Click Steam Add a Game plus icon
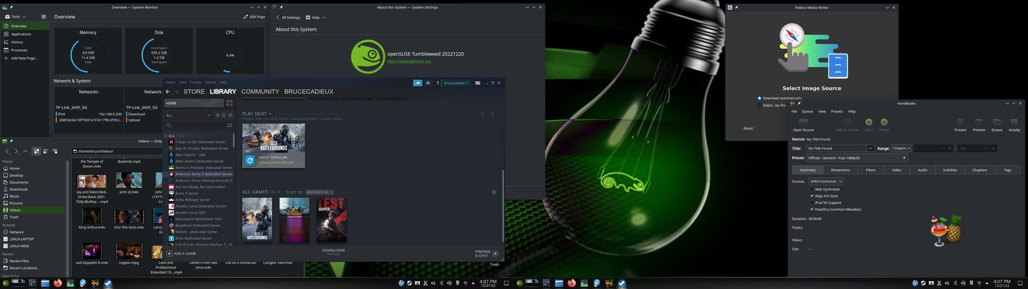 170,254
